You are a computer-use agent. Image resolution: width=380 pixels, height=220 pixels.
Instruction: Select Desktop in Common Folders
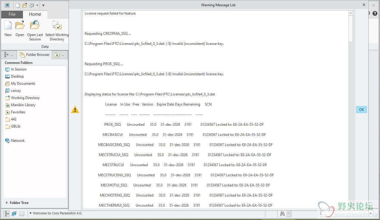tap(17, 76)
